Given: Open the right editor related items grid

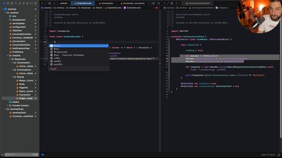Looking at the screenshot, I should click(172, 3).
